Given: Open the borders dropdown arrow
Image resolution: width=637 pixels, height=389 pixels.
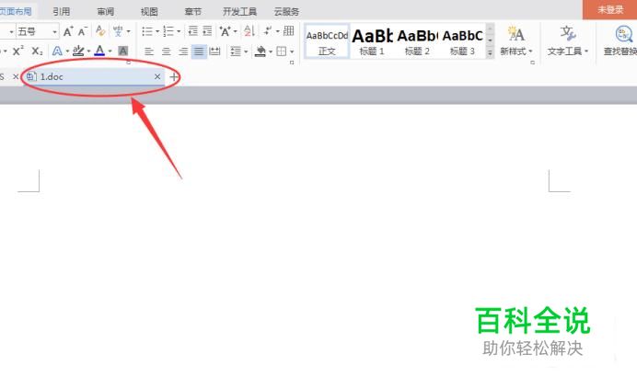Looking at the screenshot, I should (x=292, y=52).
